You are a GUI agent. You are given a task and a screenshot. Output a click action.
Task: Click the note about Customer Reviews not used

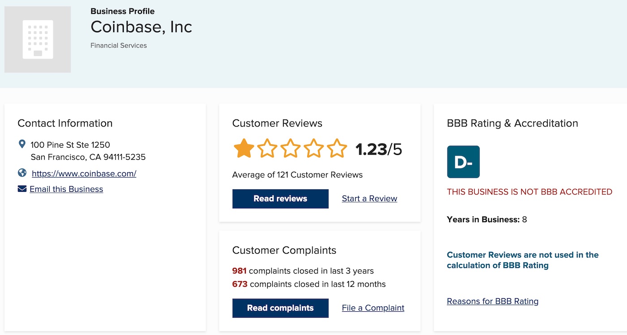[523, 260]
